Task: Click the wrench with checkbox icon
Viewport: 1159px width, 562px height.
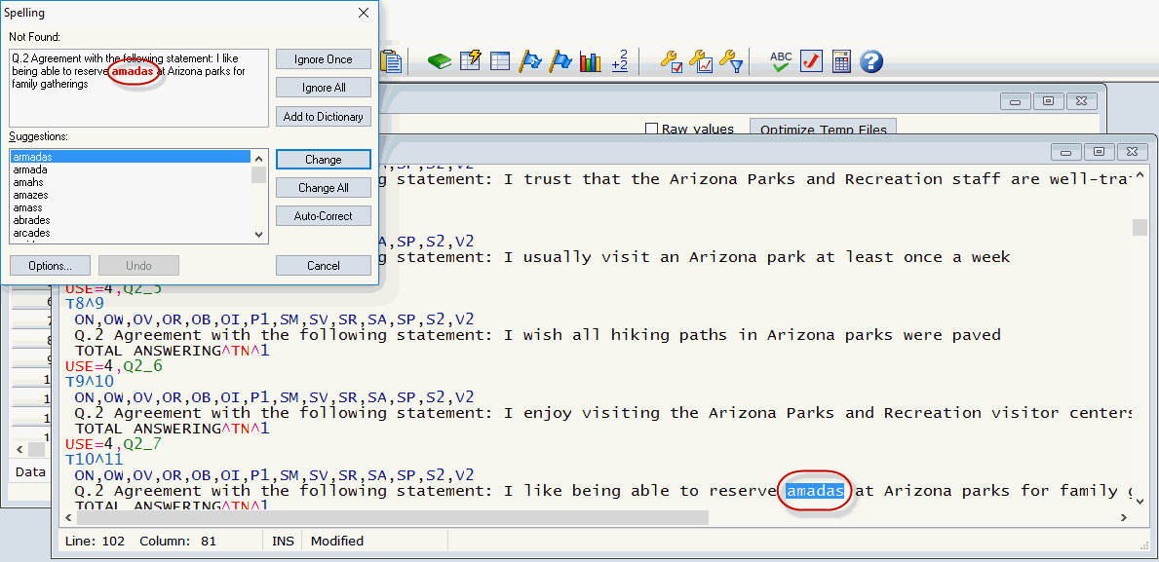Action: point(671,61)
